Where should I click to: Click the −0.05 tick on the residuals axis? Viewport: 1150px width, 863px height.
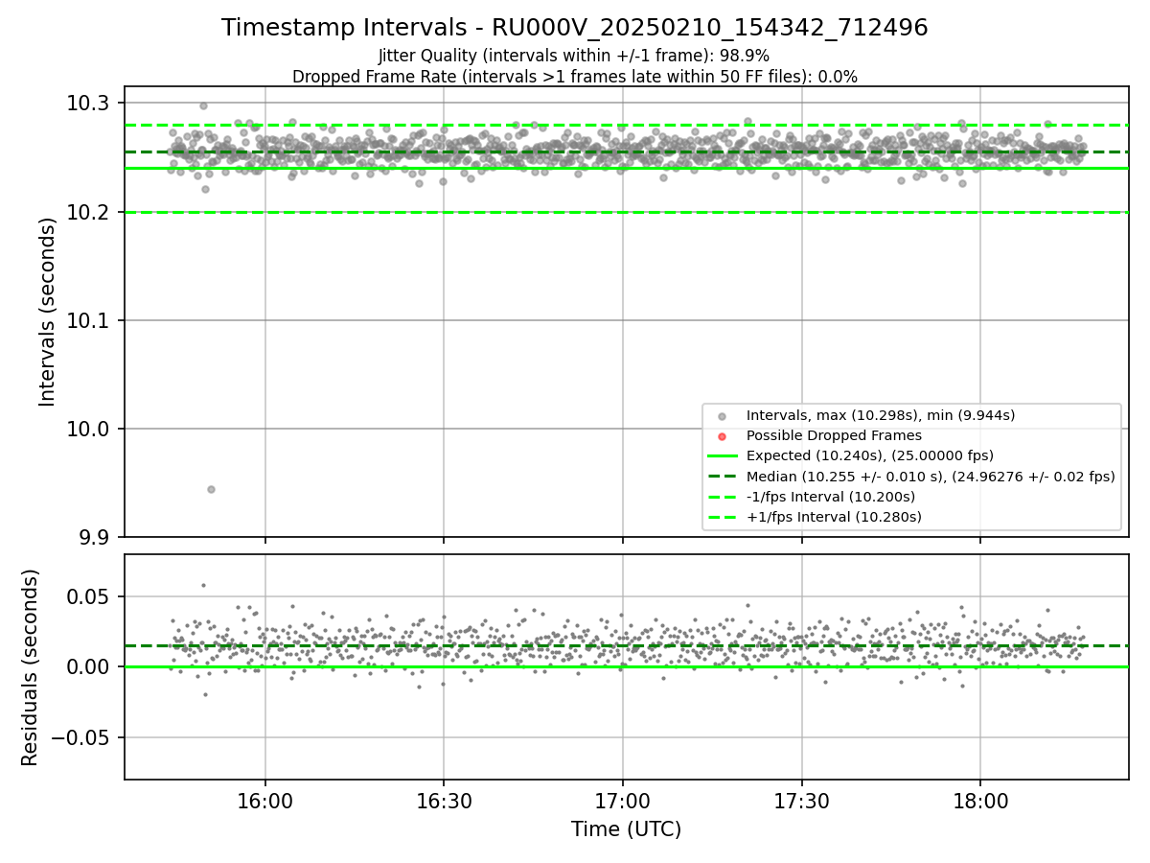[x=82, y=737]
